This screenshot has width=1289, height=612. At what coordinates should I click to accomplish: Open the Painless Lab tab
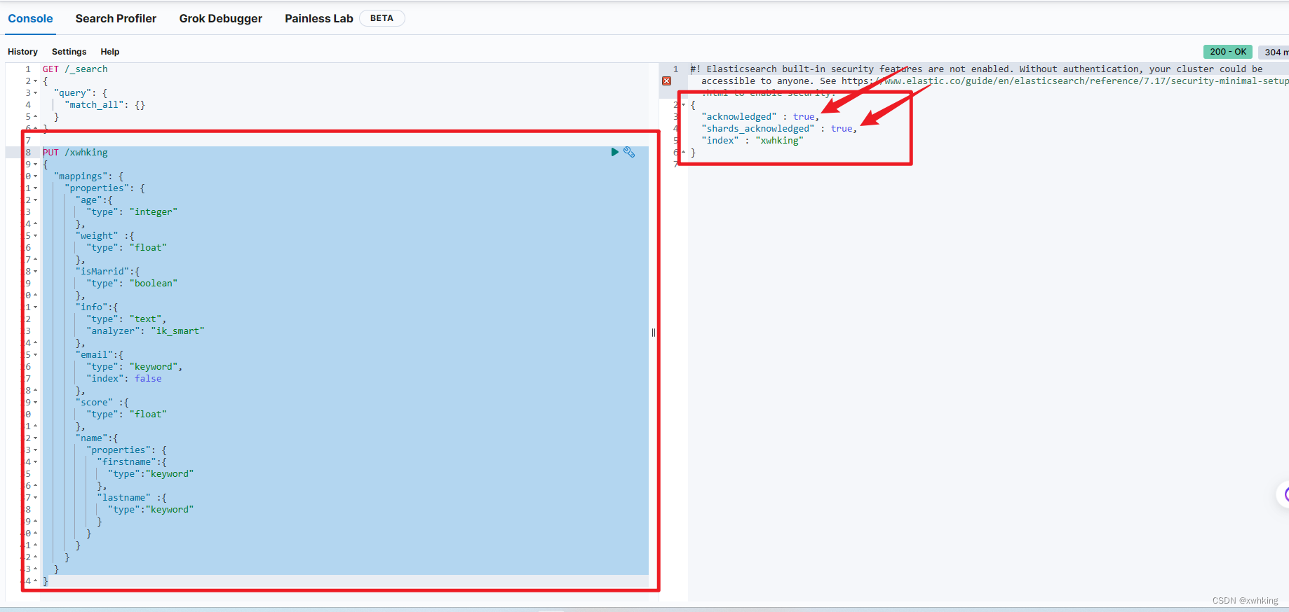(319, 18)
